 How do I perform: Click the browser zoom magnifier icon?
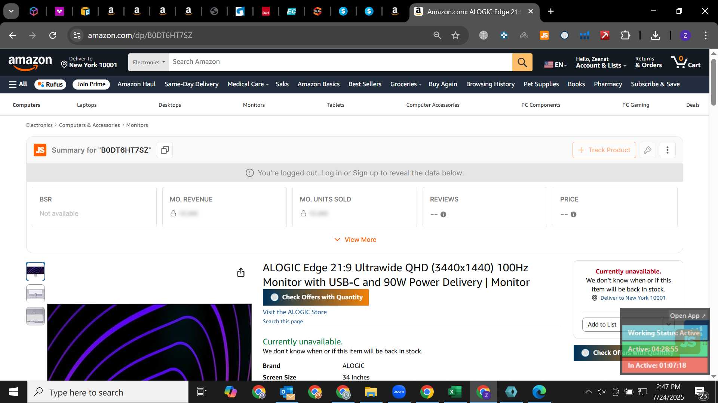[x=437, y=35]
